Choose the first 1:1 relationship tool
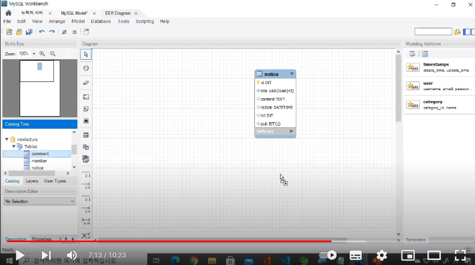The height and width of the screenshot is (265, 475). (x=86, y=174)
